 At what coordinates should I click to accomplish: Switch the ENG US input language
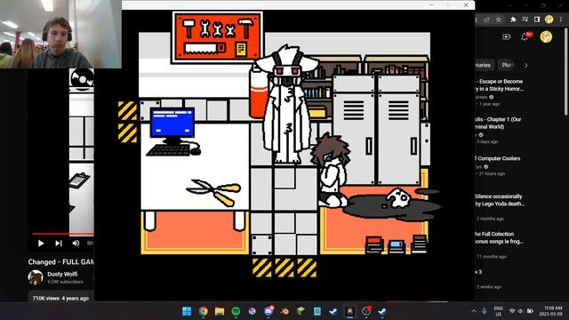click(x=498, y=311)
